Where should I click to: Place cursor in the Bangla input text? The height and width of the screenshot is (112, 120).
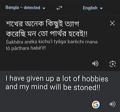[x=46, y=29]
